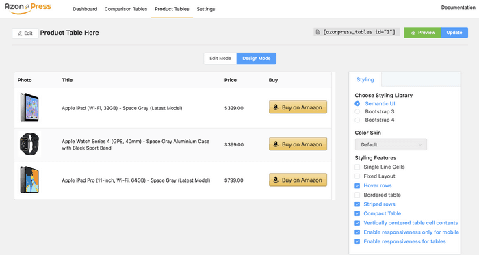The width and height of the screenshot is (479, 255).
Task: Click the pencil icon on Edit button
Action: click(x=20, y=33)
